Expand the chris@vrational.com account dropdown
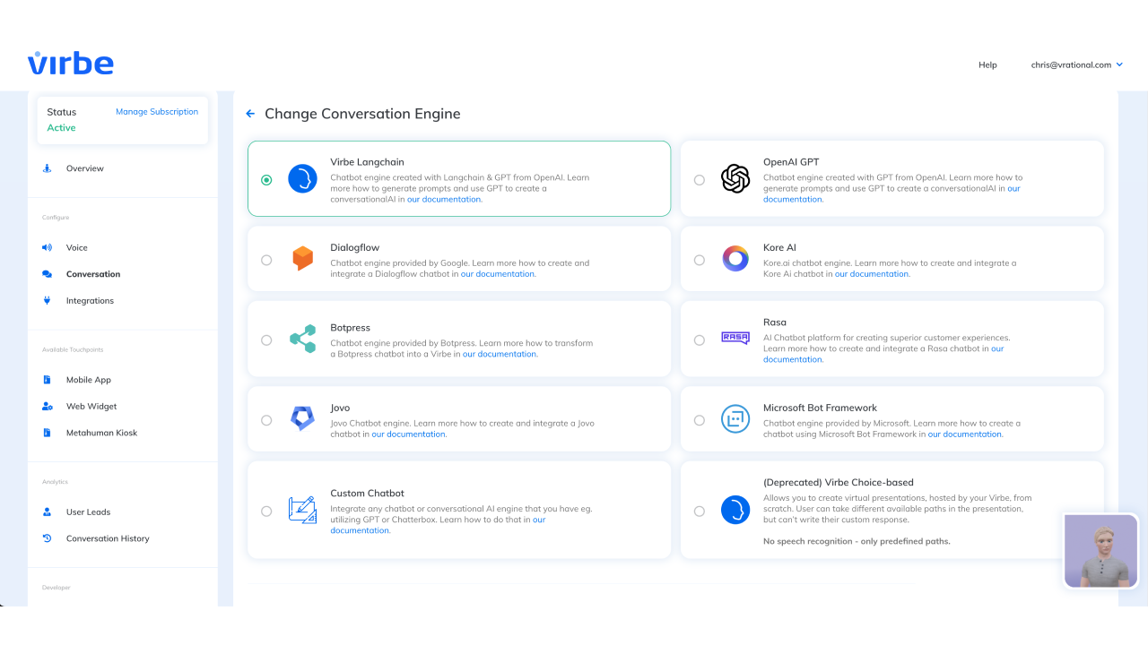 click(1077, 64)
